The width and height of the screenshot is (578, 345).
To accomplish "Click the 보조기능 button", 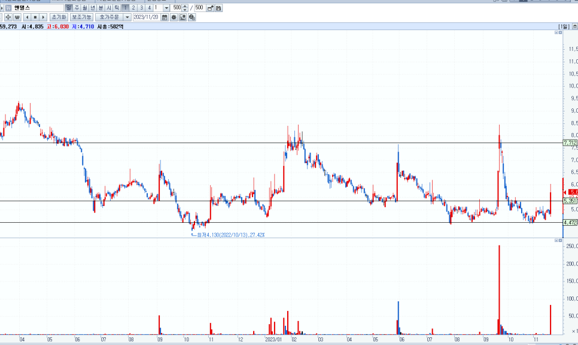I will (81, 17).
